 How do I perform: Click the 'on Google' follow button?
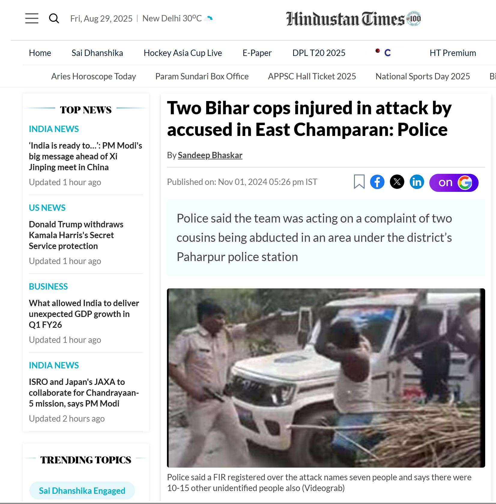click(454, 183)
